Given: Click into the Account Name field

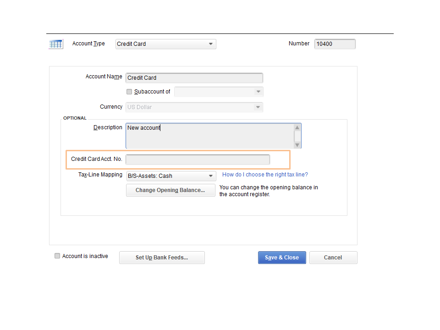Looking at the screenshot, I should pos(194,78).
